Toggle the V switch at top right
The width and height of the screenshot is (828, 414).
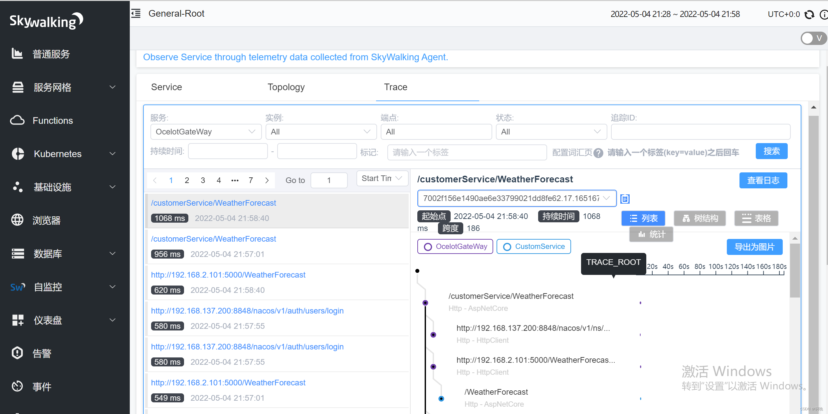tap(813, 38)
